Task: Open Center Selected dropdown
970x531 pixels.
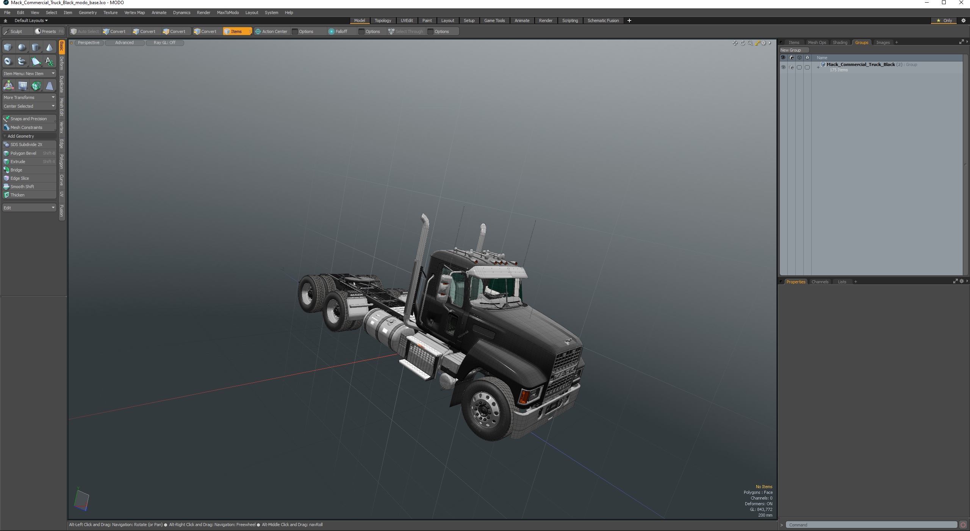Action: click(29, 106)
